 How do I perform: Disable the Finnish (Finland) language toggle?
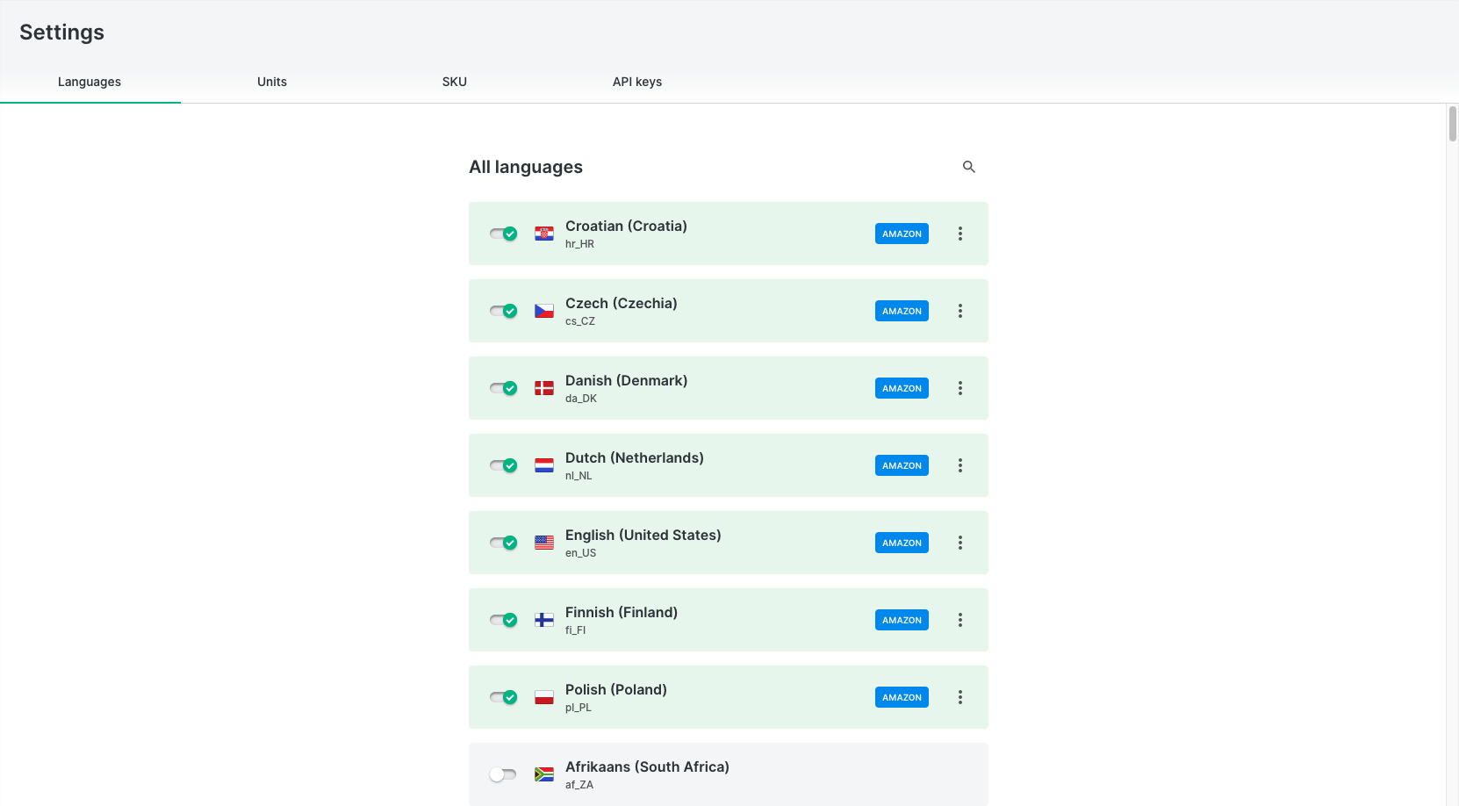point(503,620)
